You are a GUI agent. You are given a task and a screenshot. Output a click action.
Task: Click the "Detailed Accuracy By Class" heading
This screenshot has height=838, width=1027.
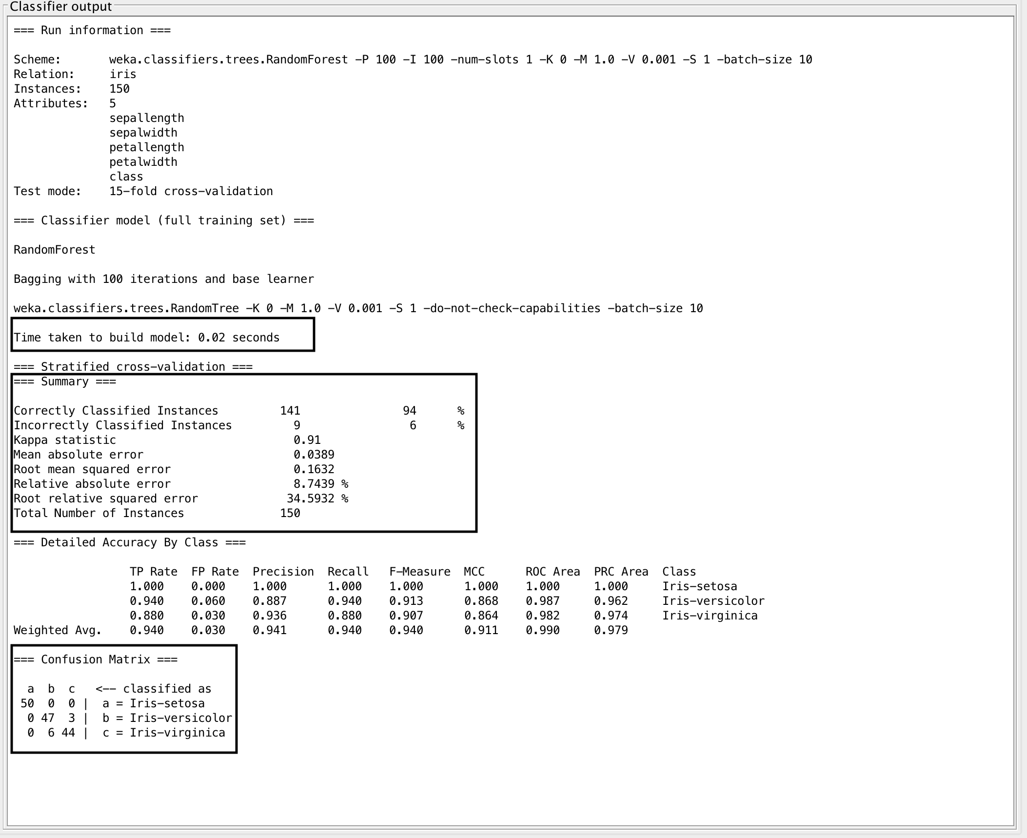click(129, 542)
